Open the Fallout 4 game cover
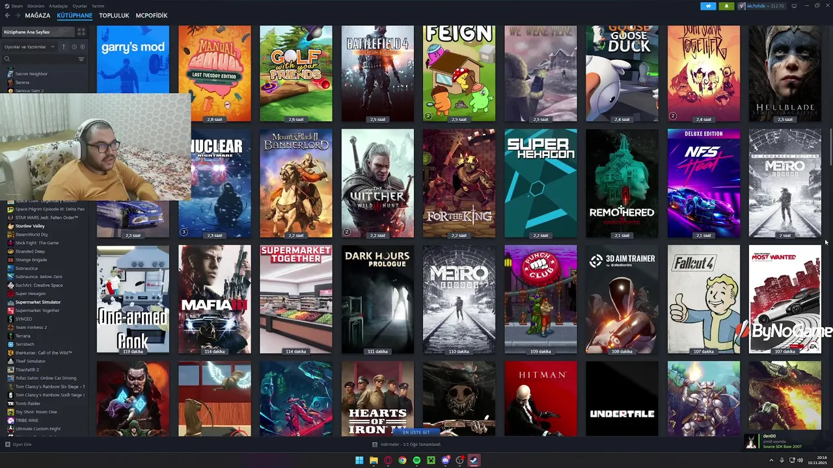 [x=703, y=299]
